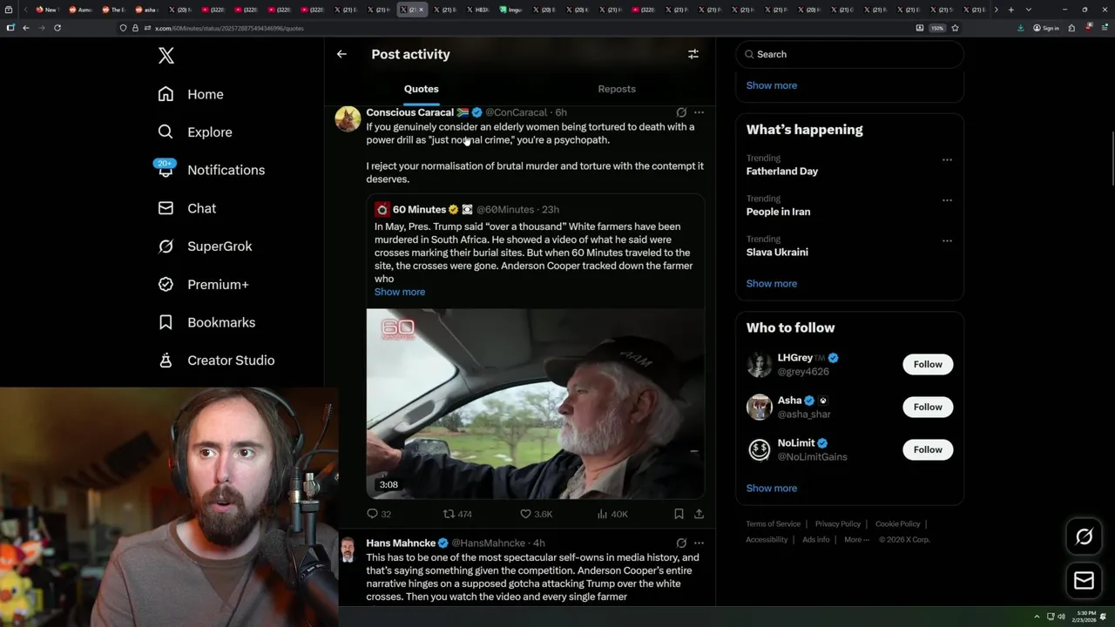The width and height of the screenshot is (1115, 627).
Task: Open LHGrey profile name
Action: click(794, 358)
